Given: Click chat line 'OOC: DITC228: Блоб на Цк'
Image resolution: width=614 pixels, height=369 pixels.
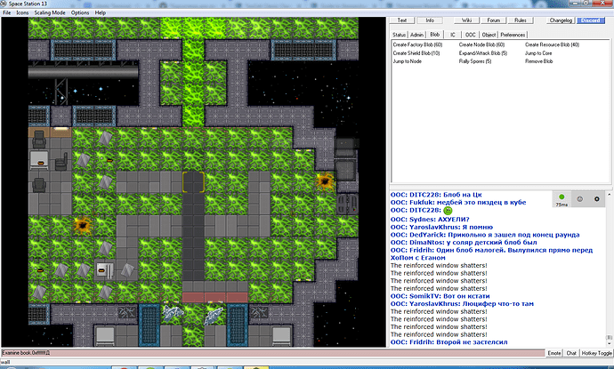Looking at the screenshot, I should pos(436,195).
